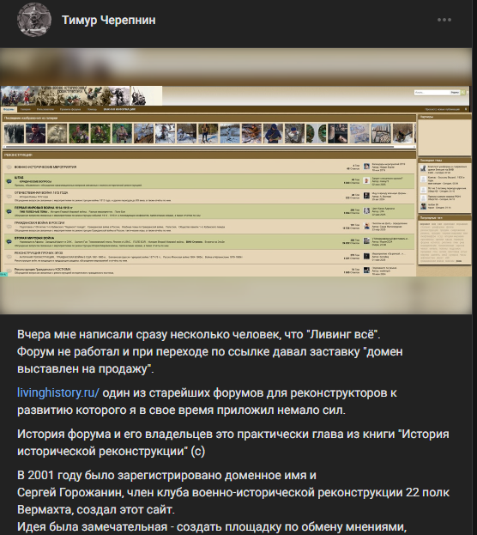Image resolution: width=477 pixels, height=535 pixels.
Task: Open the three-dot post options menu
Action: point(444,20)
